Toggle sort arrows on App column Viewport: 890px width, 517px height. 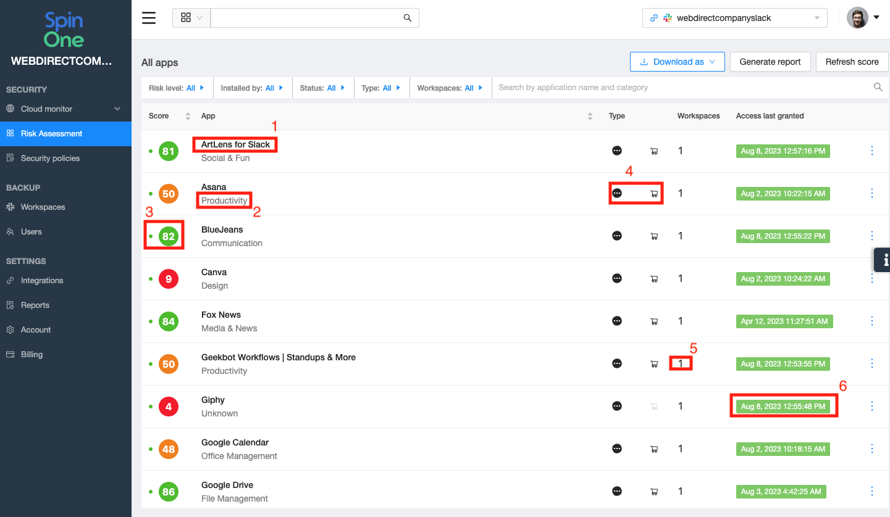tap(590, 116)
